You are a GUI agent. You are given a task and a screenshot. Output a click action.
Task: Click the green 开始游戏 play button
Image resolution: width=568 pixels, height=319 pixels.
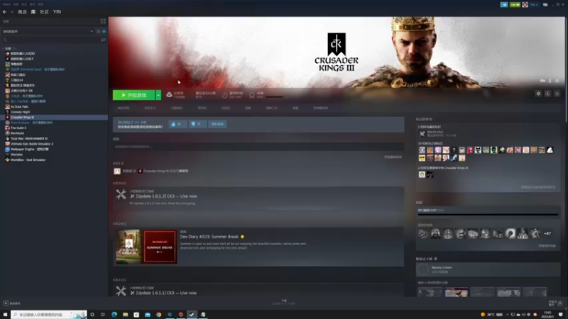133,95
